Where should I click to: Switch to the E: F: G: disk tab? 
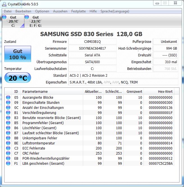pyautogui.click(x=36, y=21)
